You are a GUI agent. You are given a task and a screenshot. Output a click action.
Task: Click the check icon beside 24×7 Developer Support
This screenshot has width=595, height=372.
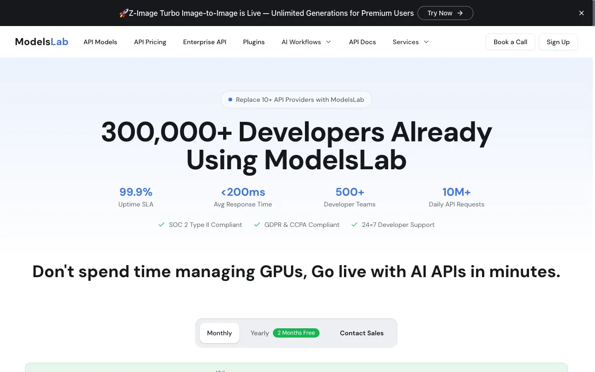[355, 225]
